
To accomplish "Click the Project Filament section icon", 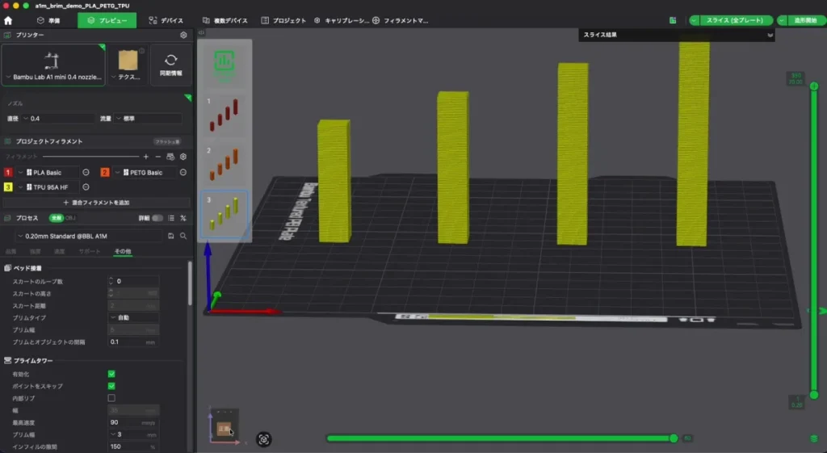I will coord(7,141).
